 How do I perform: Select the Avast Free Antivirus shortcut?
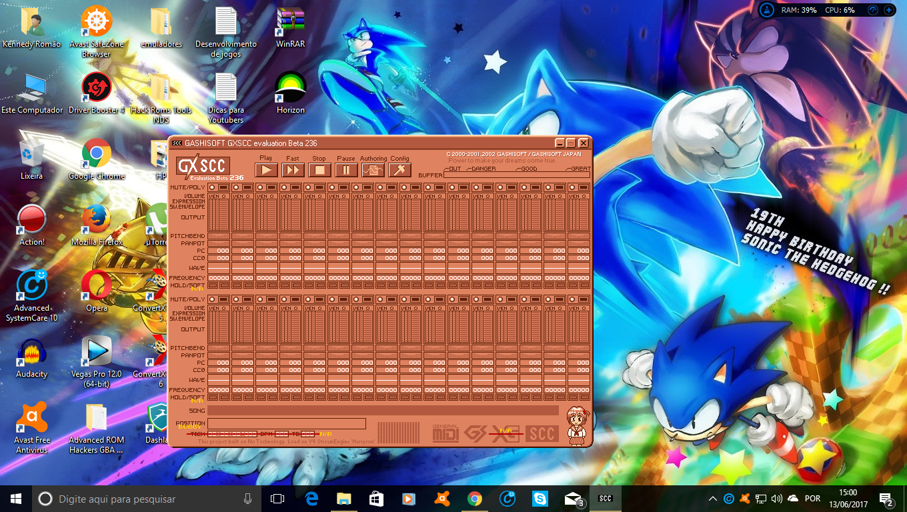(x=31, y=428)
